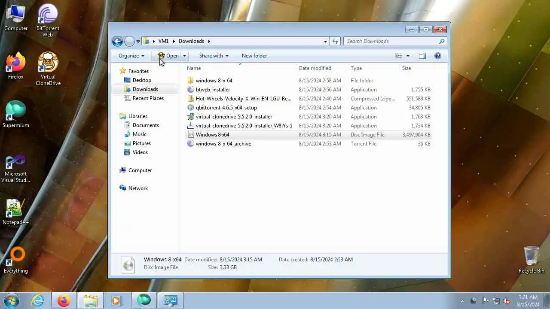Viewport: 550px width, 309px height.
Task: Click VM1 in address breadcrumb
Action: [163, 41]
